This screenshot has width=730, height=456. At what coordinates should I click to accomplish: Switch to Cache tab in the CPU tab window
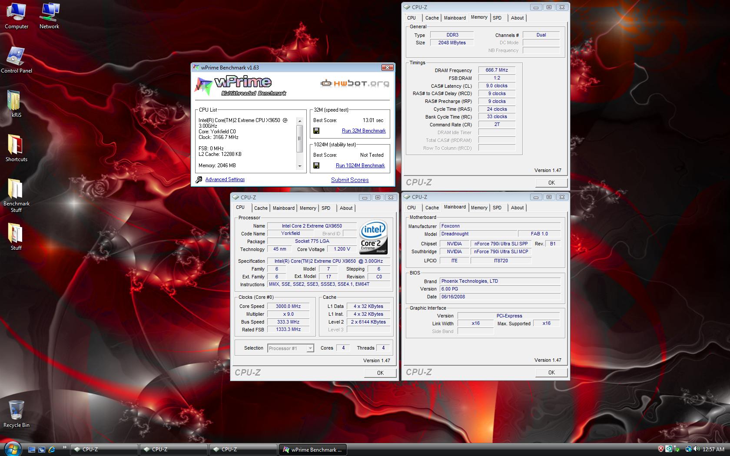pos(261,208)
